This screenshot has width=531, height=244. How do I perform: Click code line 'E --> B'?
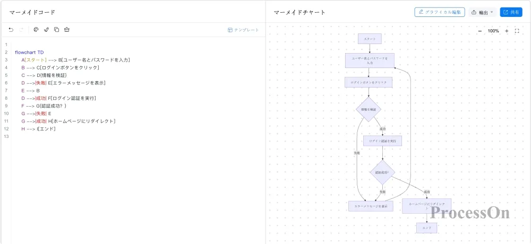tap(30, 91)
